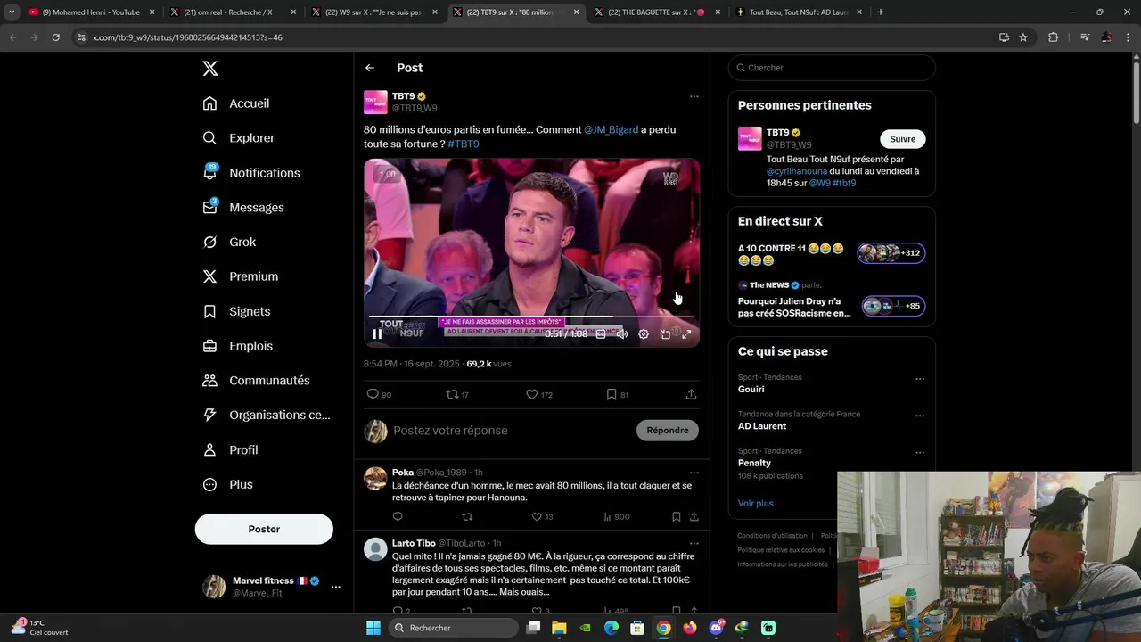Viewport: 1141px width, 642px height.
Task: Open browser extensions puzzle icon
Action: [x=1053, y=37]
